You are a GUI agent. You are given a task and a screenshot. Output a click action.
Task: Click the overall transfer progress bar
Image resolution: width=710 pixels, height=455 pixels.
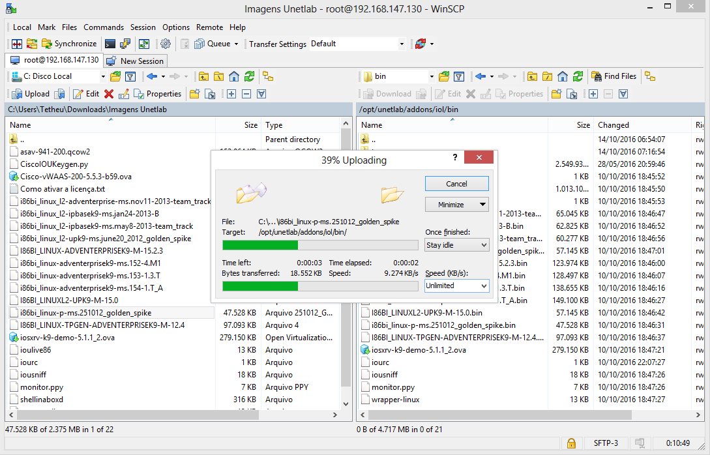coord(320,286)
